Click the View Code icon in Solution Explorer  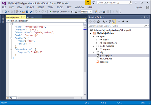pos(119,21)
